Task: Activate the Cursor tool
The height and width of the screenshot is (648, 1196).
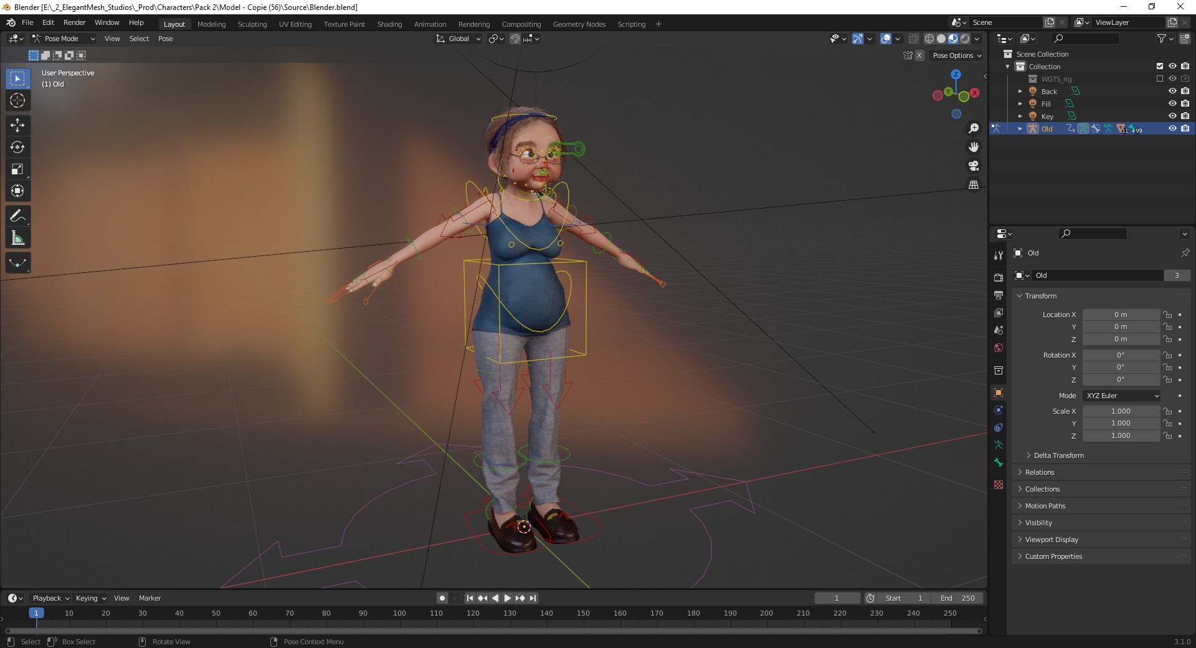Action: (x=17, y=100)
